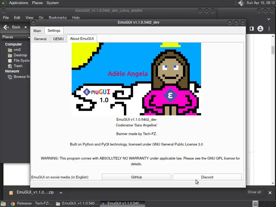This screenshot has width=276, height=207.
Task: Switch to EmuGUI app taskbar entry
Action: click(x=123, y=203)
